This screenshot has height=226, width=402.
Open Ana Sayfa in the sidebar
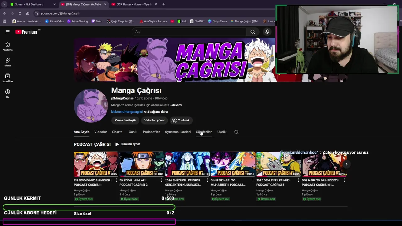point(8,46)
